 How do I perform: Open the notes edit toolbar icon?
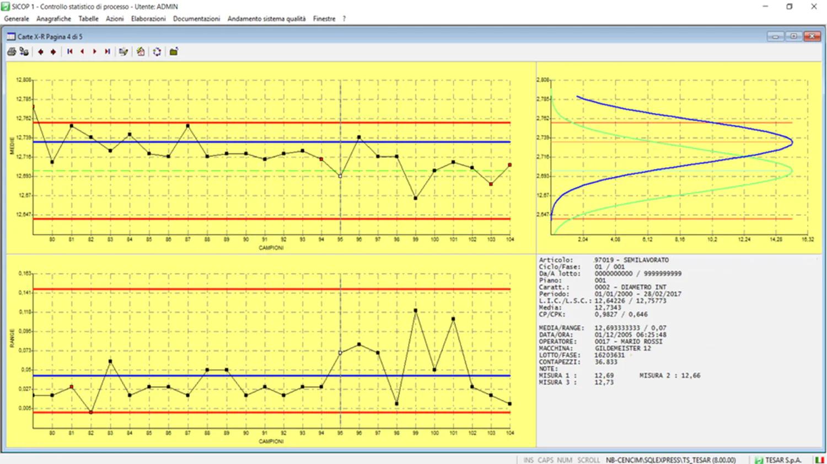[123, 52]
